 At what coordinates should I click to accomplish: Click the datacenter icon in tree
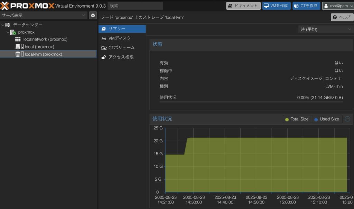[x=8, y=25]
